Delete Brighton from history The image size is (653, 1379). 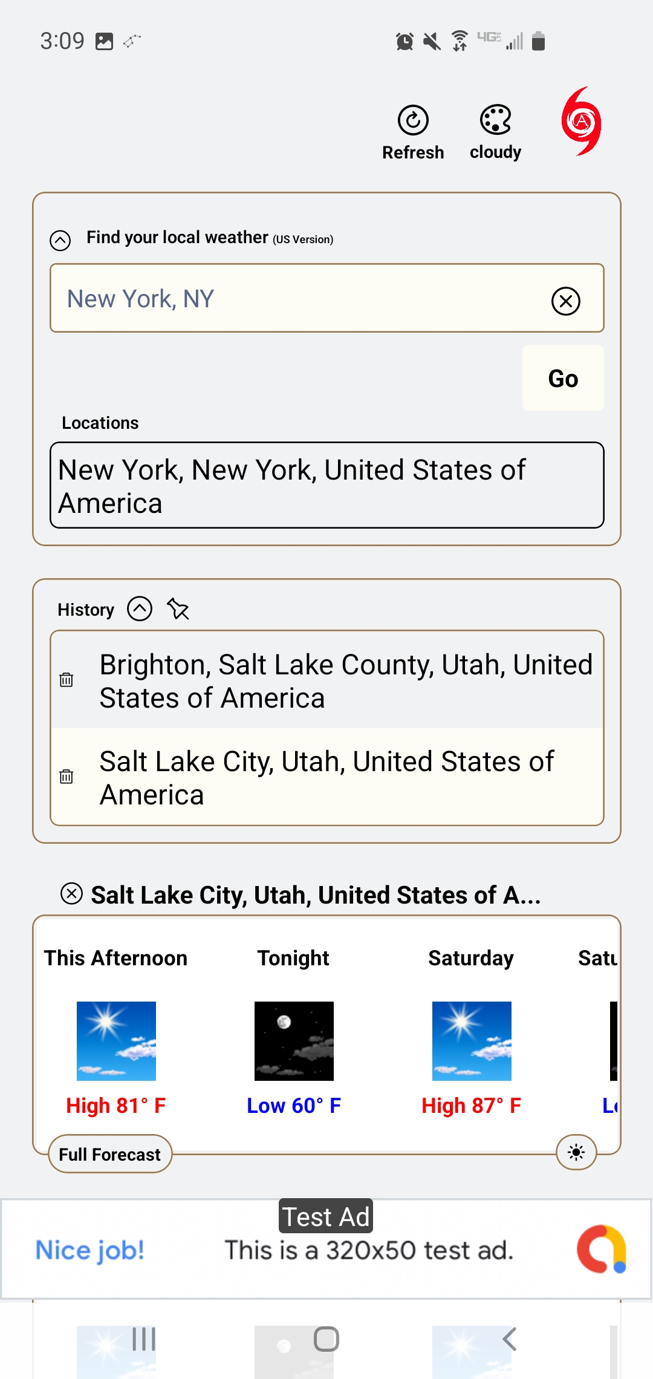67,680
